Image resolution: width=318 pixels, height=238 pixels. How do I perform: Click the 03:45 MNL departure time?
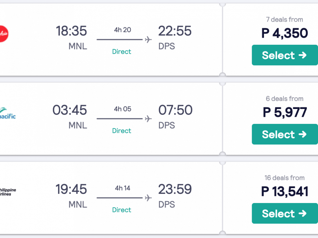pos(70,110)
